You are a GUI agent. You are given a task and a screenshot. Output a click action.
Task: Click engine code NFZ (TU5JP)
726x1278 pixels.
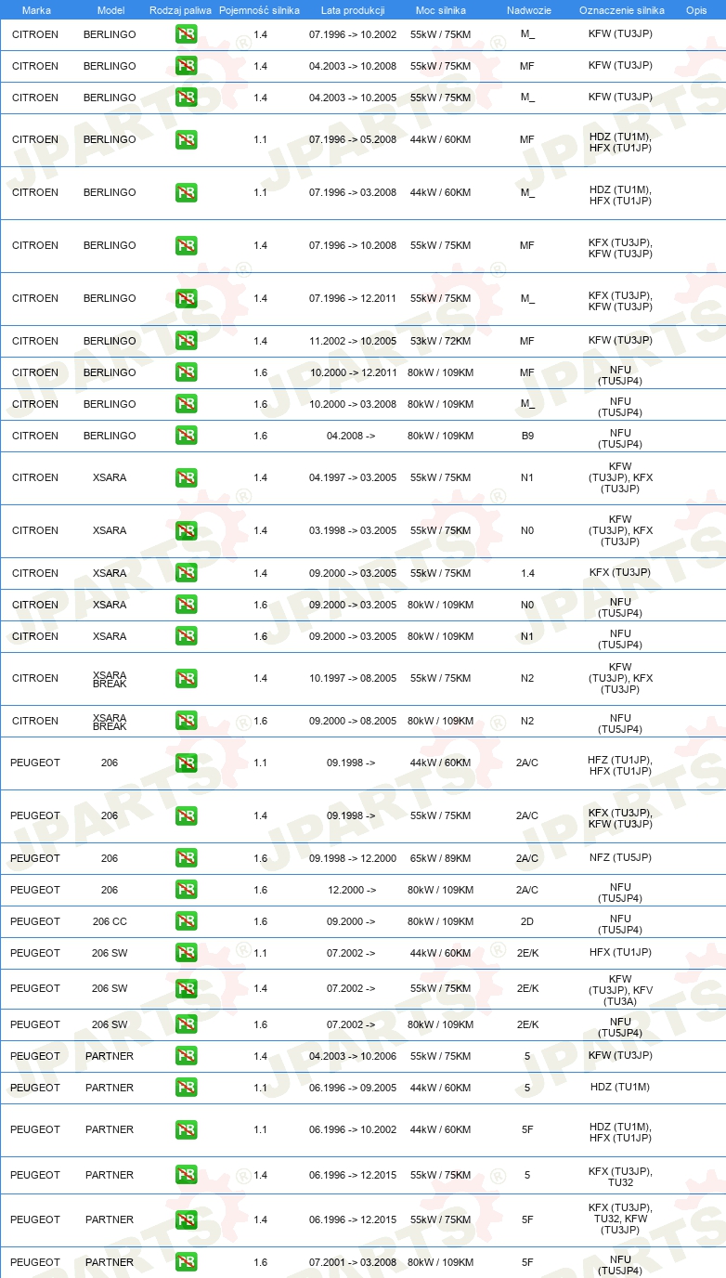[620, 858]
